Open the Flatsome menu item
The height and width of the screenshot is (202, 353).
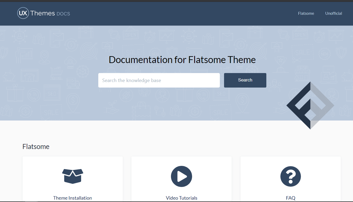pyautogui.click(x=306, y=13)
